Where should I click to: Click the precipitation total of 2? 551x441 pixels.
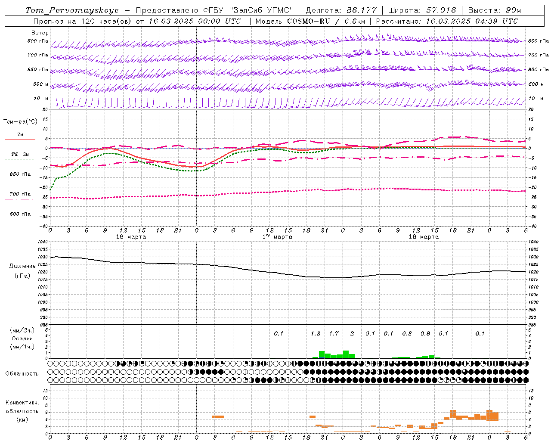tap(352, 333)
